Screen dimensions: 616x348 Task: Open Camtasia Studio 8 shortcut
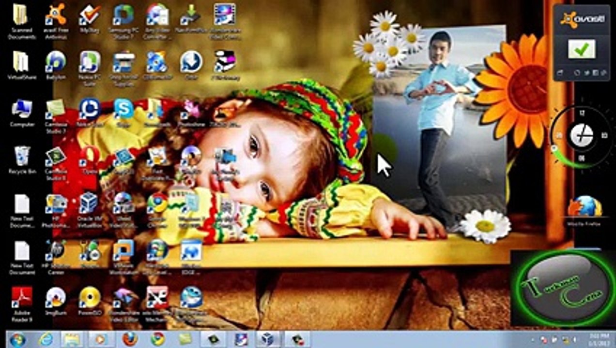[x=56, y=163]
